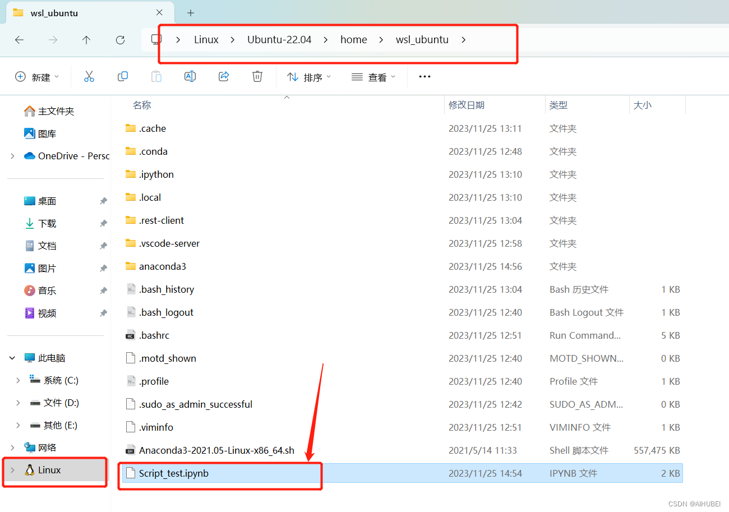Image resolution: width=729 pixels, height=512 pixels.
Task: Select the .profile file
Action: [402, 381]
